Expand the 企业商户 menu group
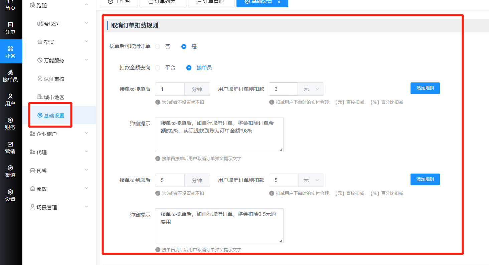Viewport: 489px width, 265px height. pos(87,134)
